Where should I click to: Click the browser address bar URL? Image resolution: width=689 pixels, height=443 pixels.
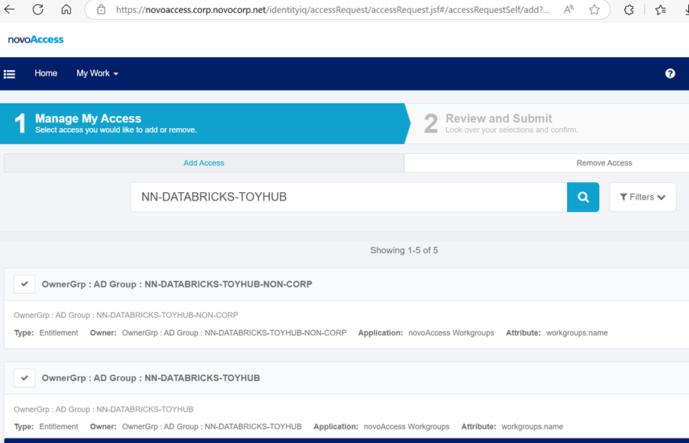[x=333, y=10]
